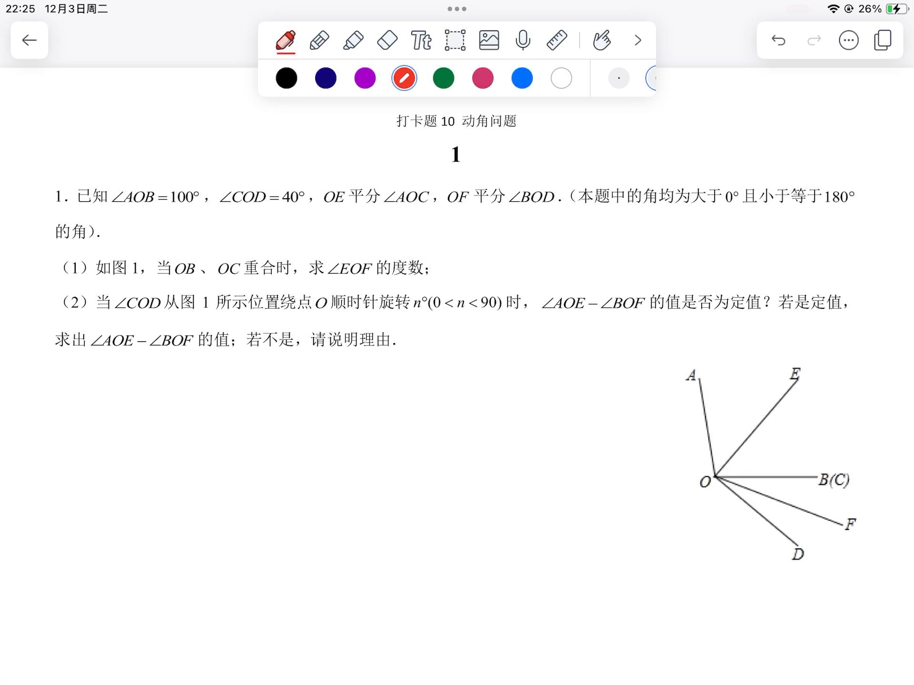
Task: Select the currently active red pen color
Action: 404,78
